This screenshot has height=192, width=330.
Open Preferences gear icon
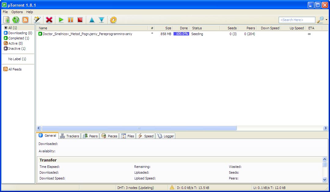click(113, 20)
